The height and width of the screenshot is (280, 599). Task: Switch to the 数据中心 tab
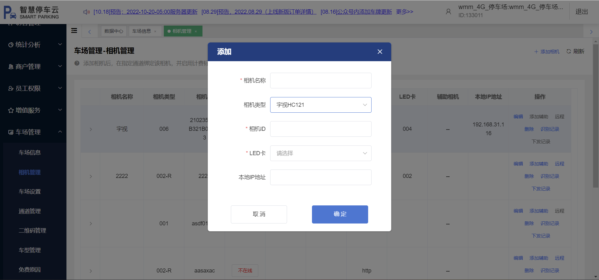pyautogui.click(x=114, y=31)
